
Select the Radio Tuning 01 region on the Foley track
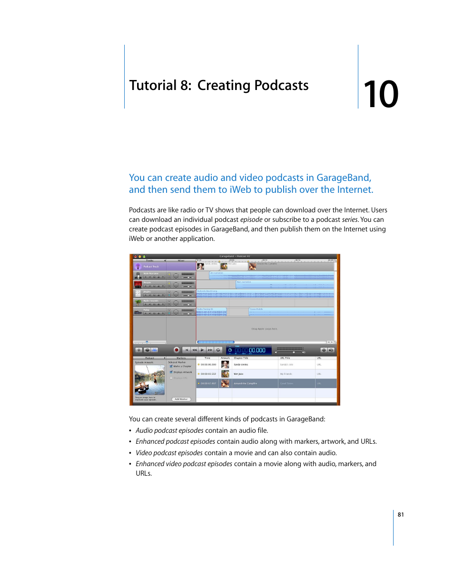click(x=212, y=312)
